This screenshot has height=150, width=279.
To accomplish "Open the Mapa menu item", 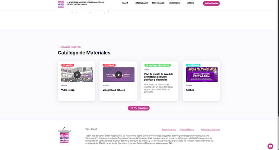I will tap(125, 3).
